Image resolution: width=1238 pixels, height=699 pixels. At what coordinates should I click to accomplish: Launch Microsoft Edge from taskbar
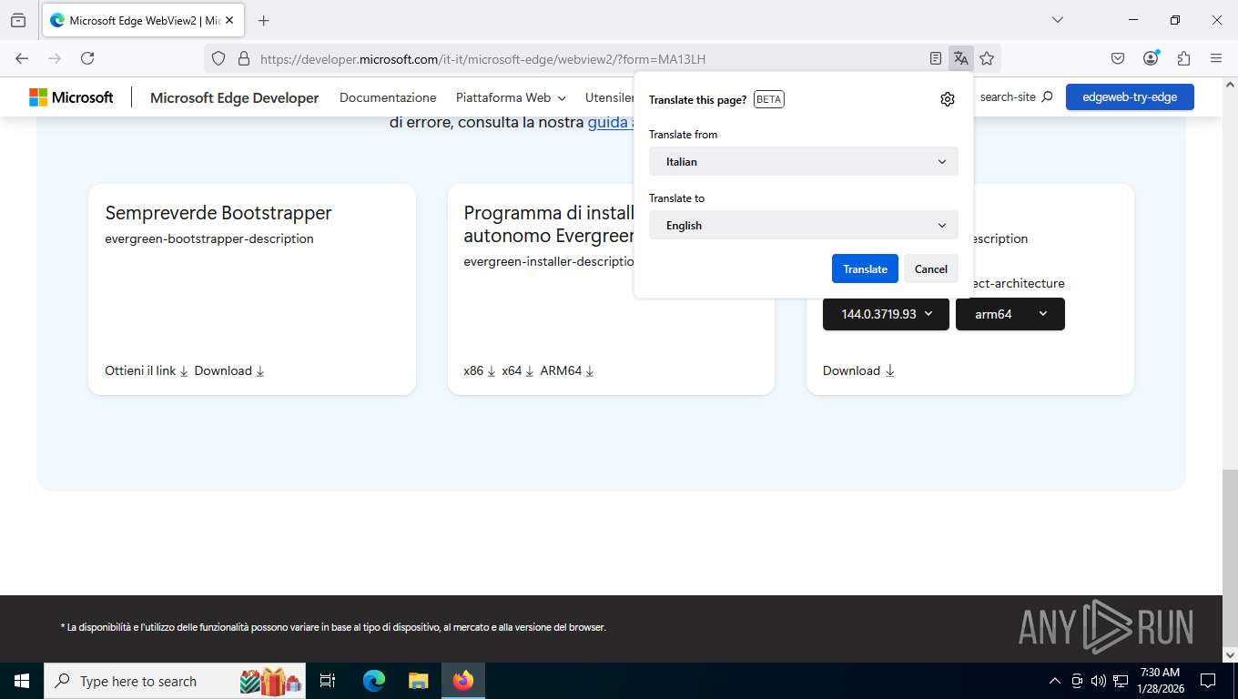point(373,681)
